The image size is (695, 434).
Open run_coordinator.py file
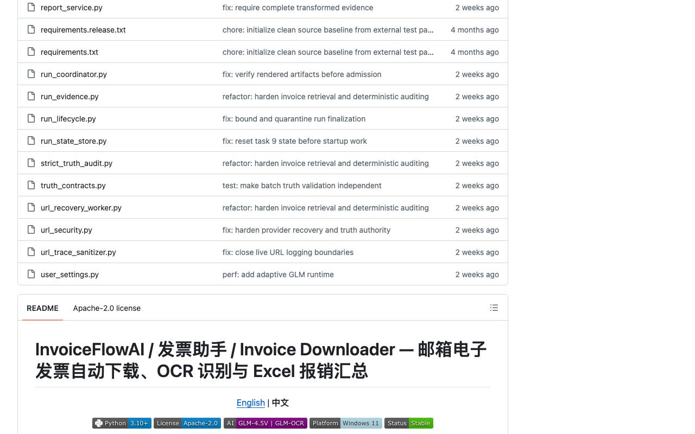coord(74,74)
